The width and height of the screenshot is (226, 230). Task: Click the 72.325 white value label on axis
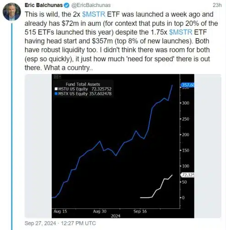tap(187, 175)
